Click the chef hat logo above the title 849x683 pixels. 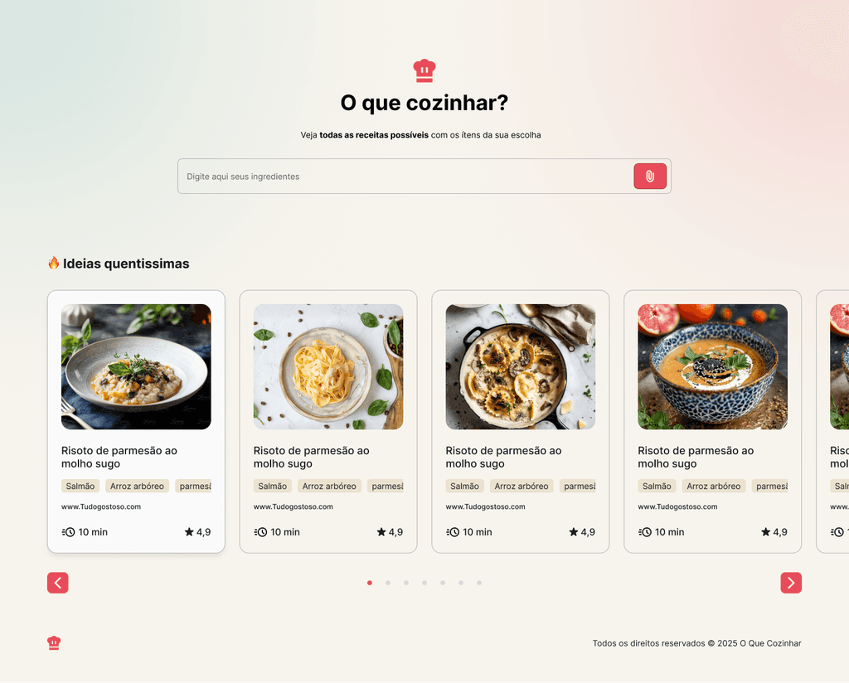424,71
